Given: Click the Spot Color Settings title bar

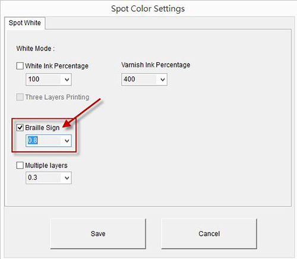Looking at the screenshot, I should 148,9.
